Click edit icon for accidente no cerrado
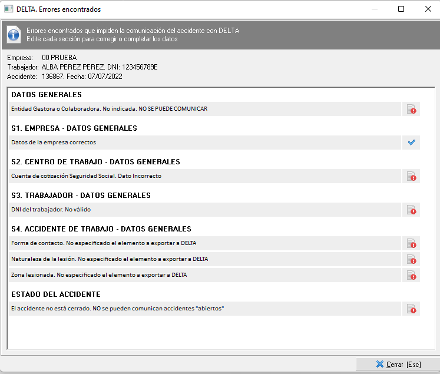The width and height of the screenshot is (440, 374). 411,309
